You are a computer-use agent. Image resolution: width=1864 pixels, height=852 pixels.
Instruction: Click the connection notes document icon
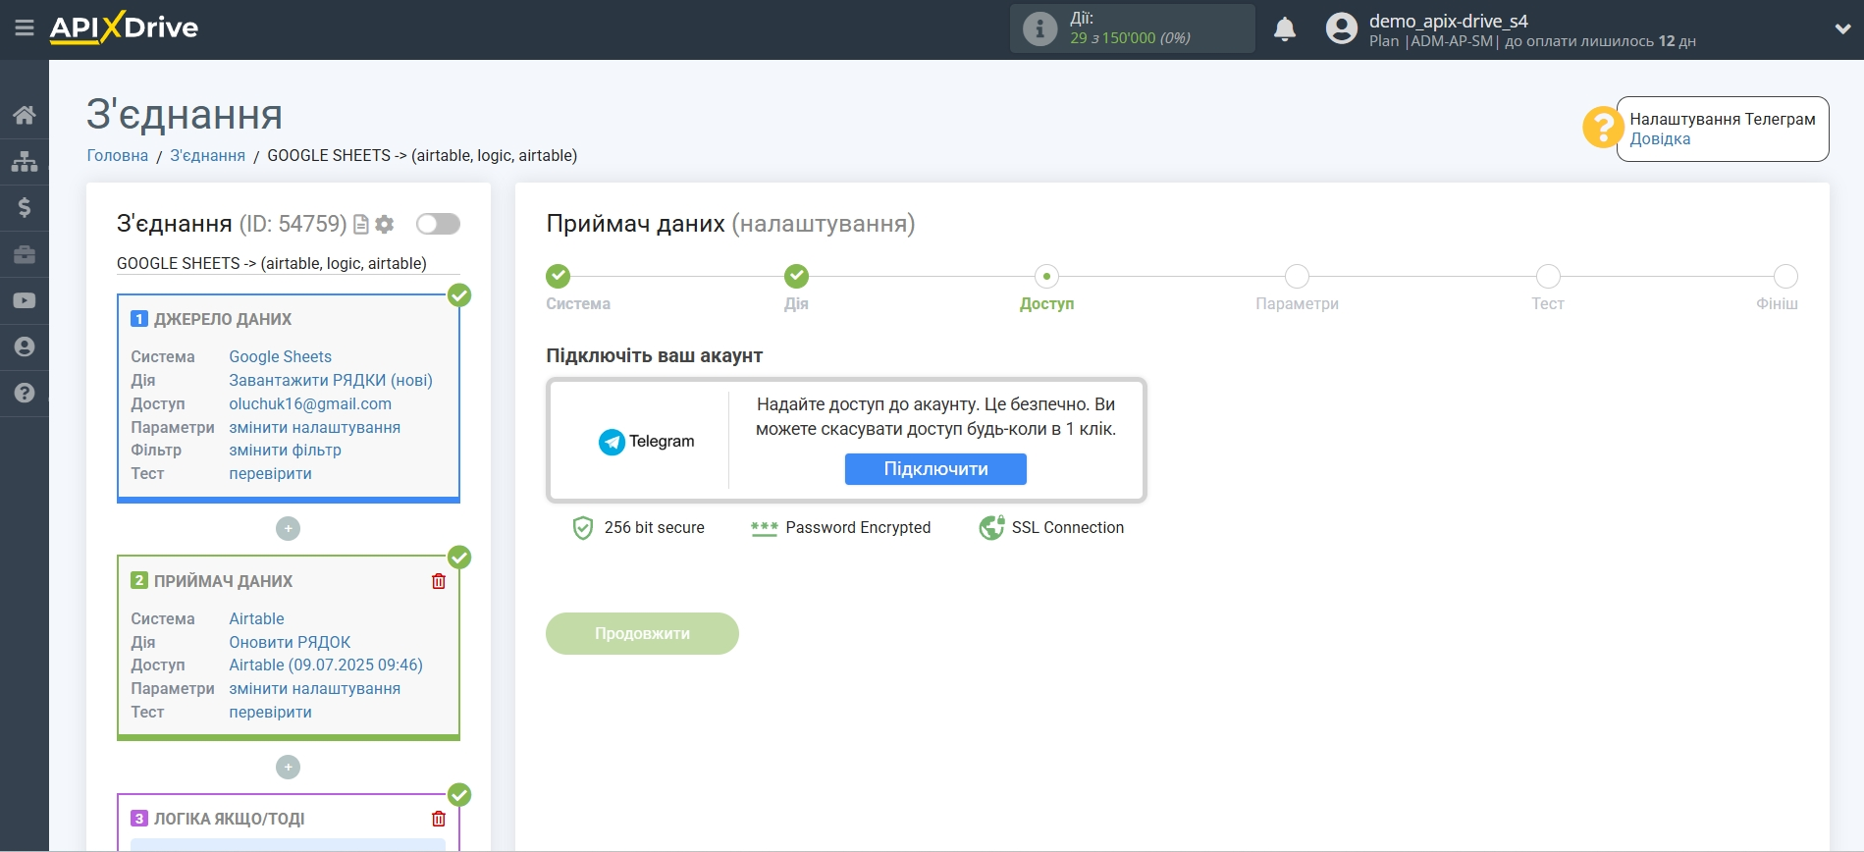tap(361, 225)
